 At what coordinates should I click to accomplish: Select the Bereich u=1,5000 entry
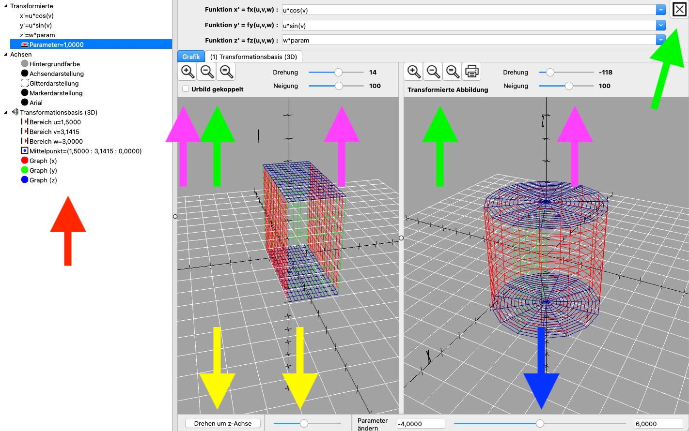point(55,122)
